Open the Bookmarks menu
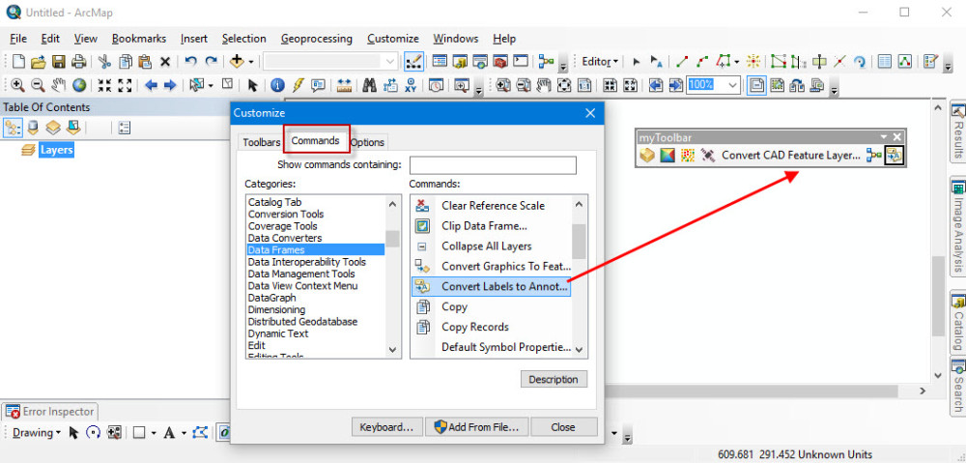 click(x=138, y=39)
